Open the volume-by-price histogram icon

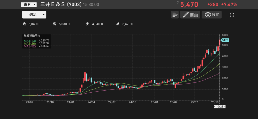coord(175,15)
